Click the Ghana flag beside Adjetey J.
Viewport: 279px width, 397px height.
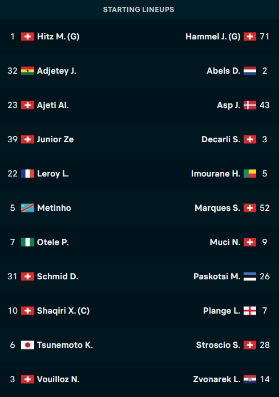pyautogui.click(x=27, y=71)
